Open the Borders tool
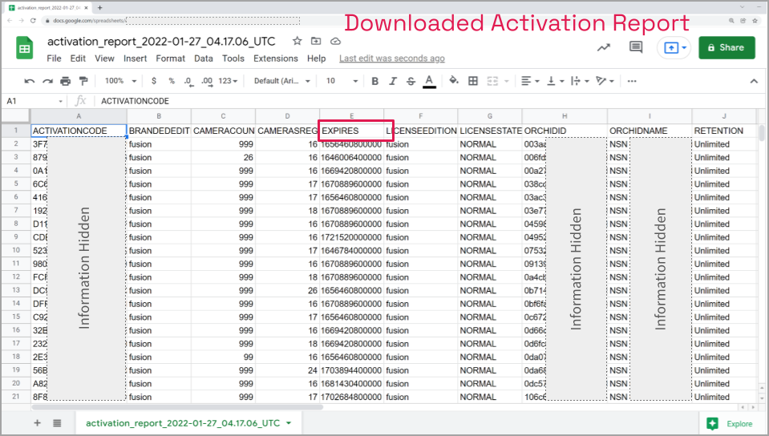Image resolution: width=769 pixels, height=436 pixels. (x=473, y=81)
